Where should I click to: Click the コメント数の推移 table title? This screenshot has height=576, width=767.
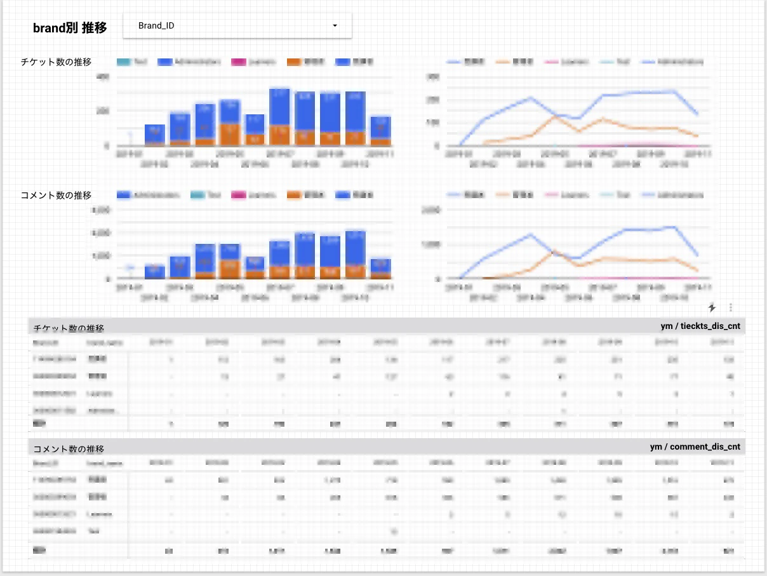(x=69, y=448)
